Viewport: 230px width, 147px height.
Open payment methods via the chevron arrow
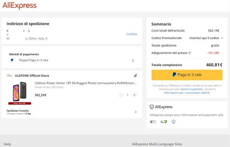tap(133, 60)
